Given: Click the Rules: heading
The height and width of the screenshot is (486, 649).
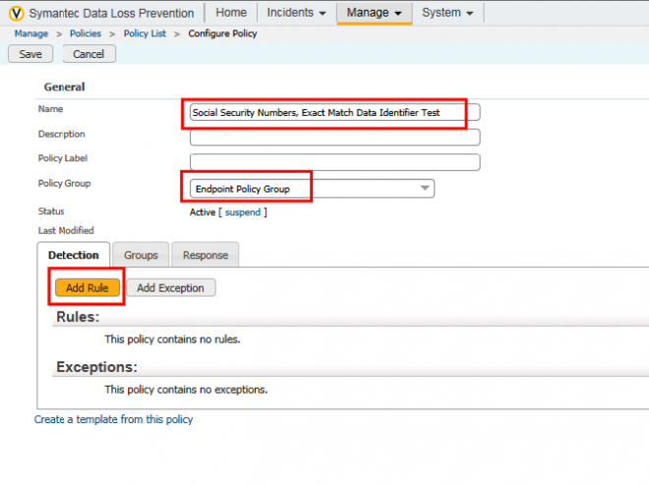Looking at the screenshot, I should coord(78,317).
